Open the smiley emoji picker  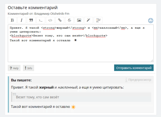pyautogui.click(x=151, y=20)
